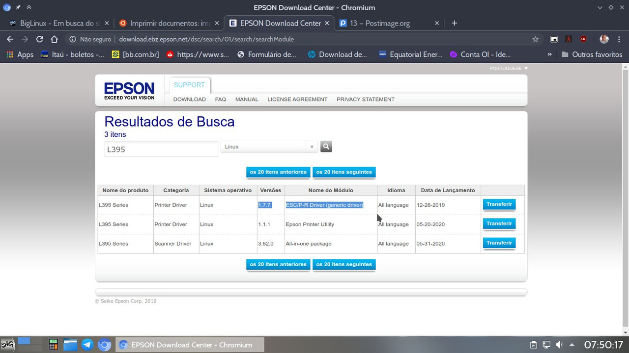Screen dimensions: 629x353
Task: Switch to the 'Imprimir documentos' tab
Action: point(169,23)
